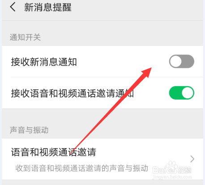Click the Bai text in the watermark logo
This screenshot has height=185, width=205.
(x=159, y=170)
